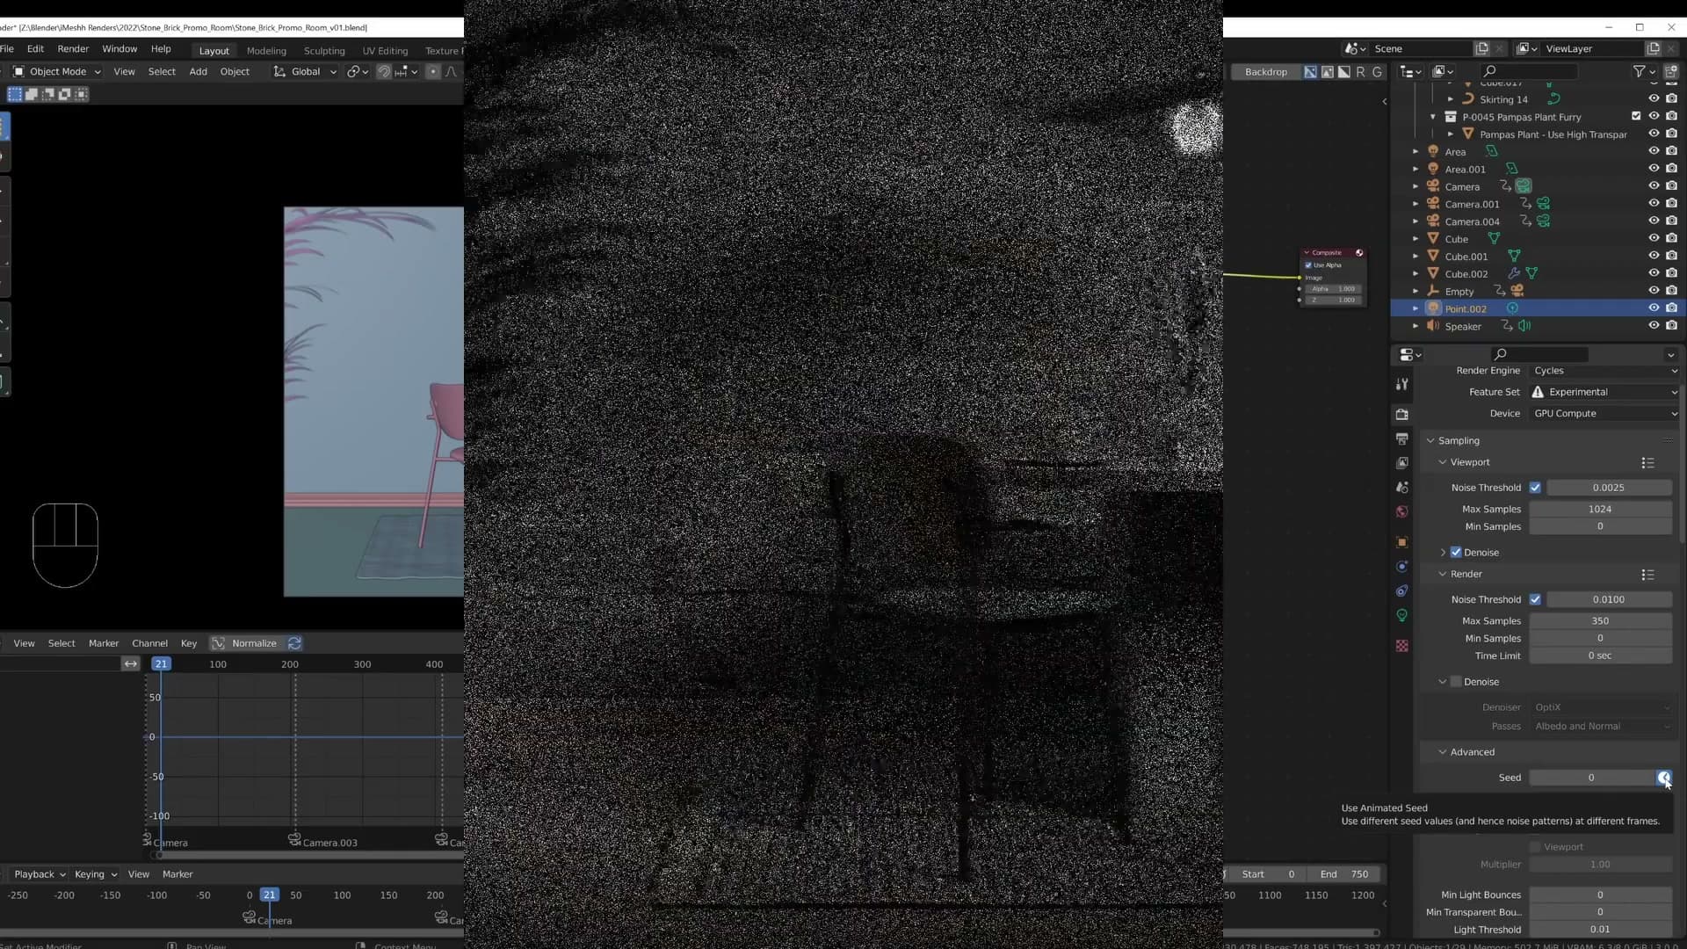The width and height of the screenshot is (1687, 949).
Task: Toggle snapping magnet icon in viewport header
Action: point(384,71)
